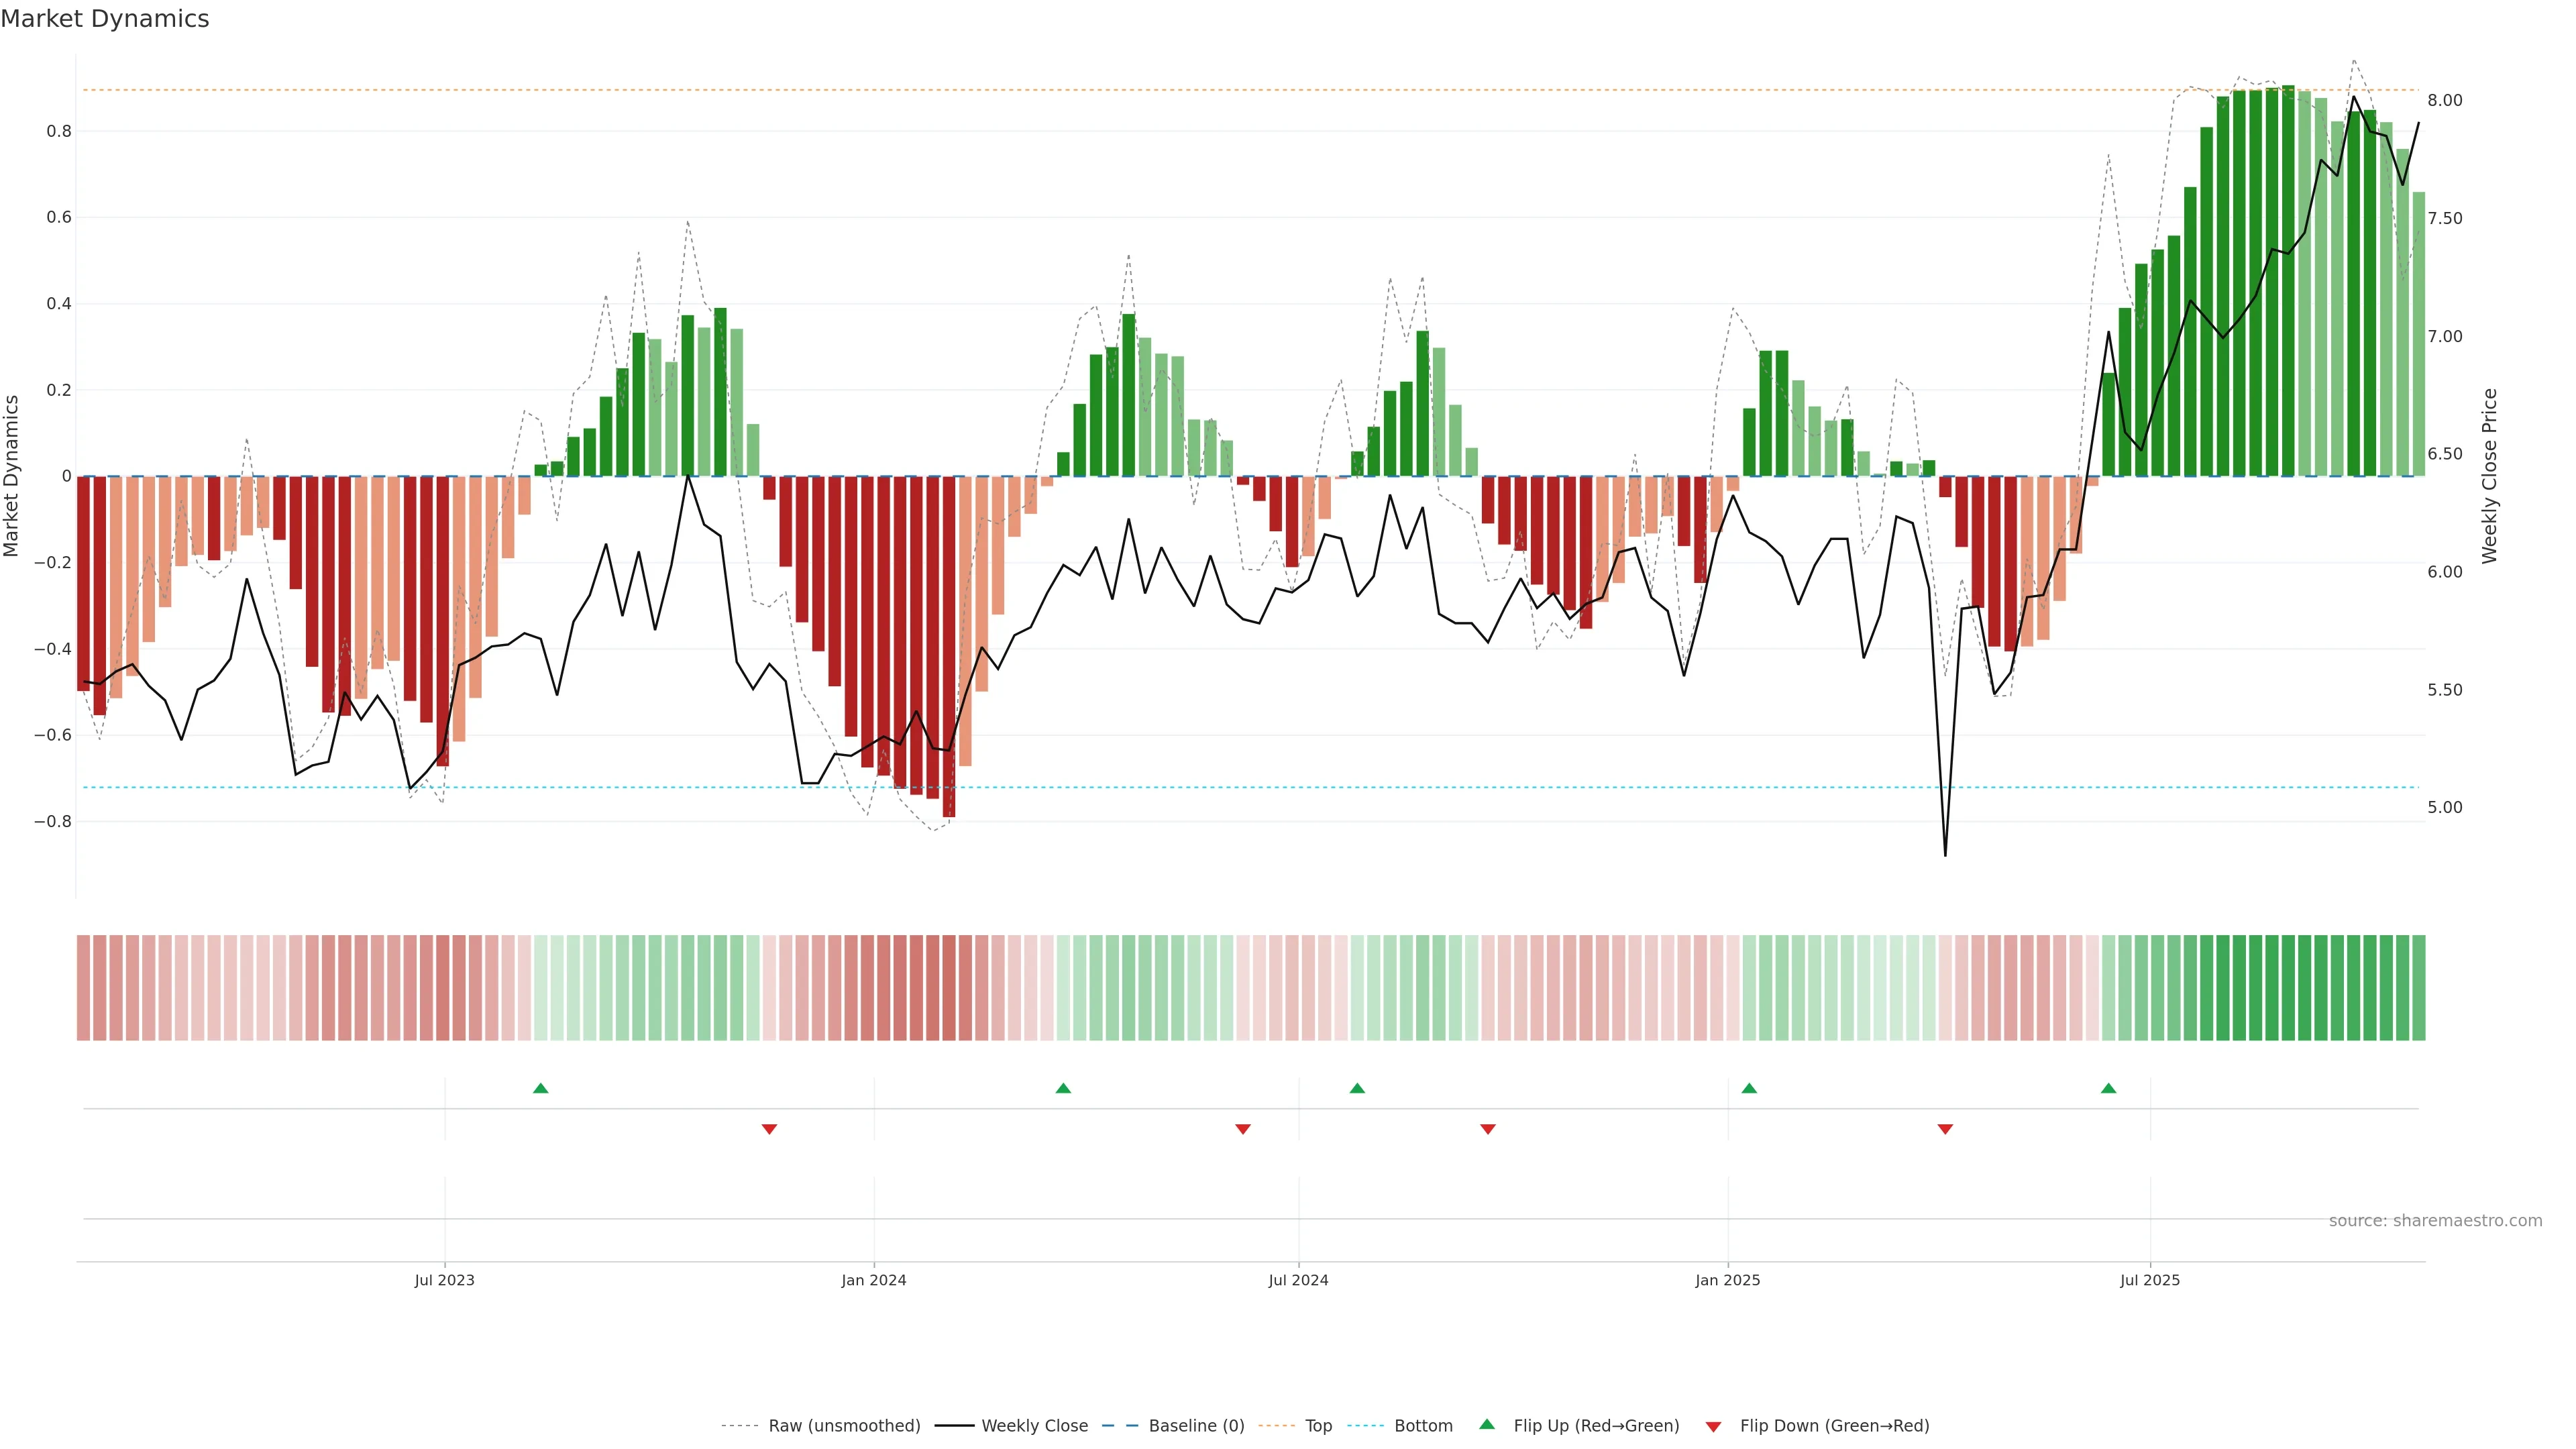The image size is (2576, 1449).
Task: Click the first red Flip Down triangle marker
Action: coord(769,1129)
